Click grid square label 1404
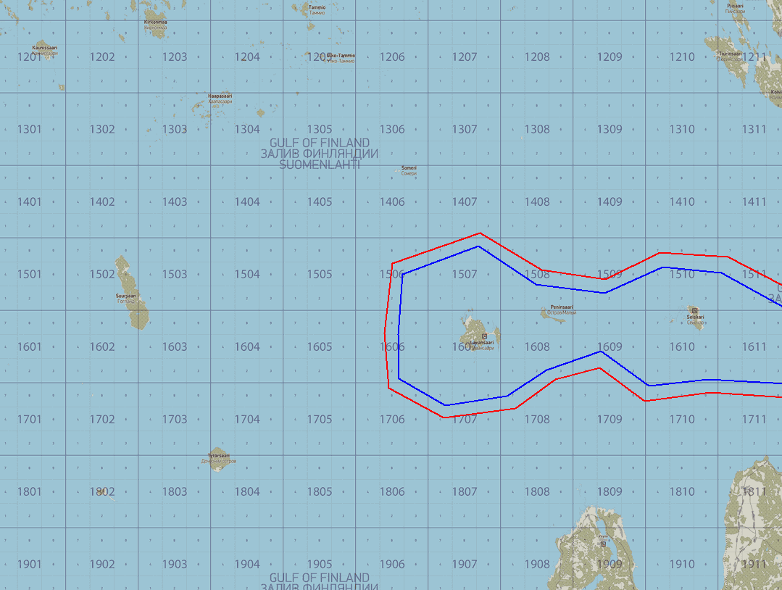Screen dimensions: 782x590 point(247,202)
